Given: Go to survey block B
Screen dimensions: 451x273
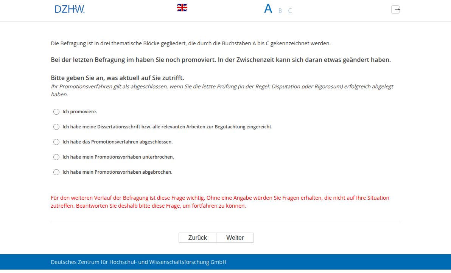Looking at the screenshot, I should click(x=280, y=11).
